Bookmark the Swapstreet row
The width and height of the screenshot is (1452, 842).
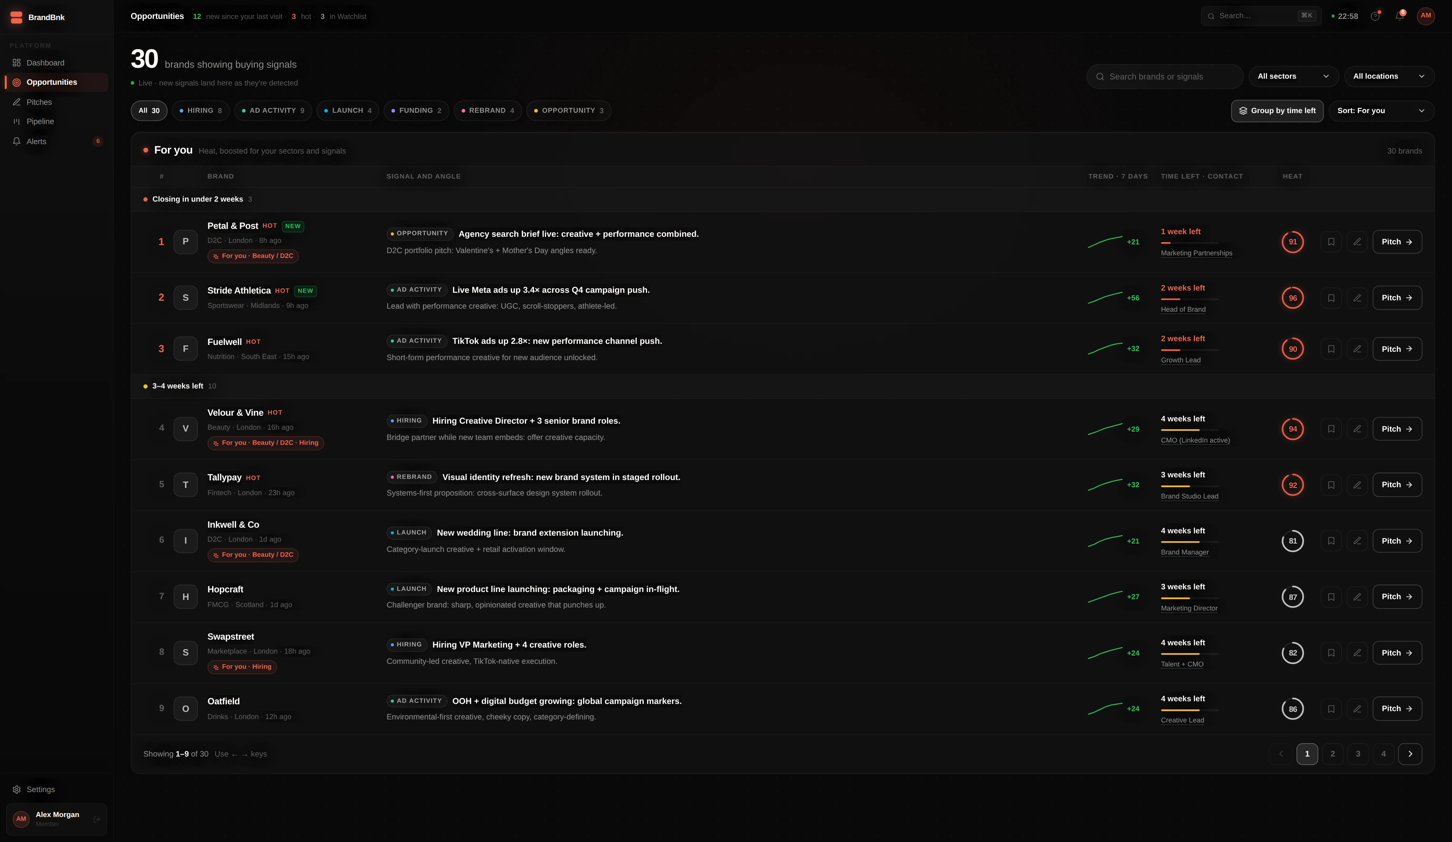[x=1331, y=653]
